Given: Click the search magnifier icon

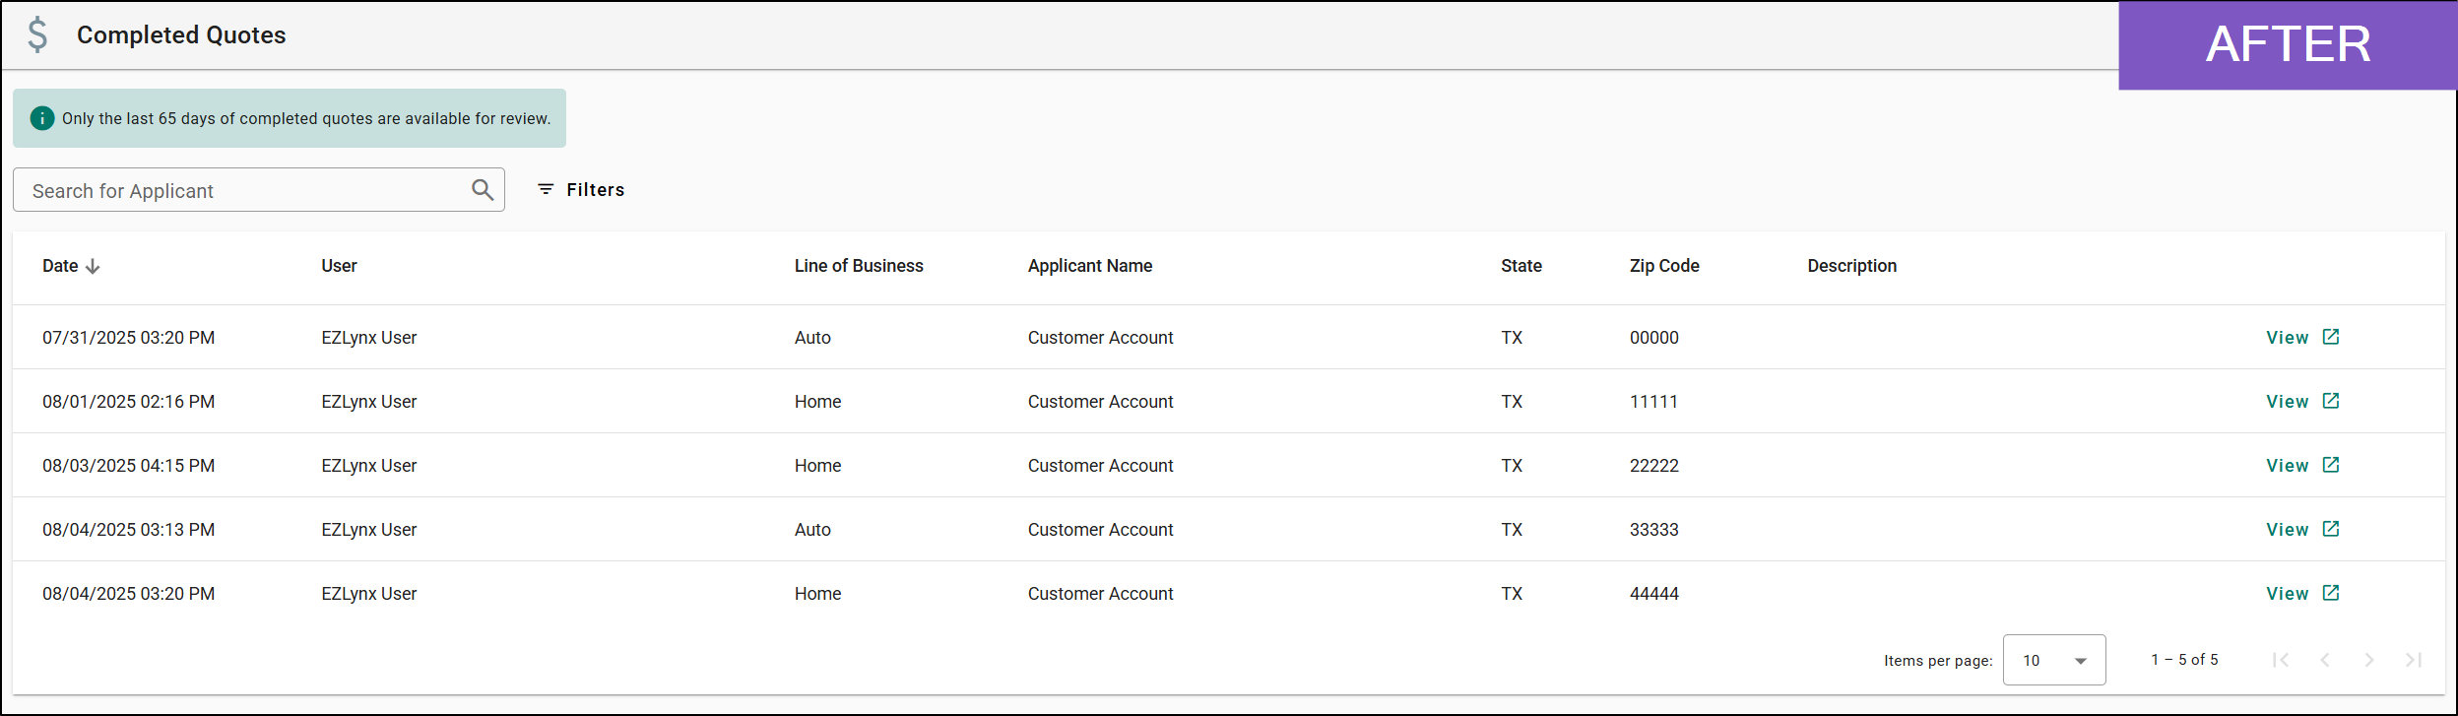Looking at the screenshot, I should tap(483, 189).
